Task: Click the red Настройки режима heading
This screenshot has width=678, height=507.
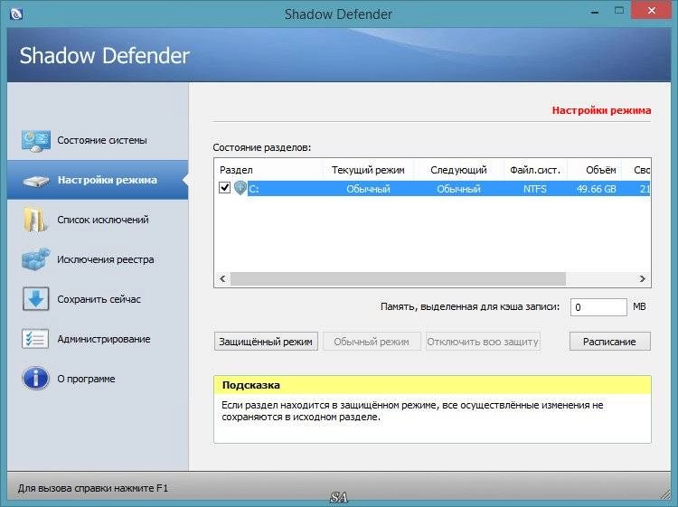Action: point(601,110)
